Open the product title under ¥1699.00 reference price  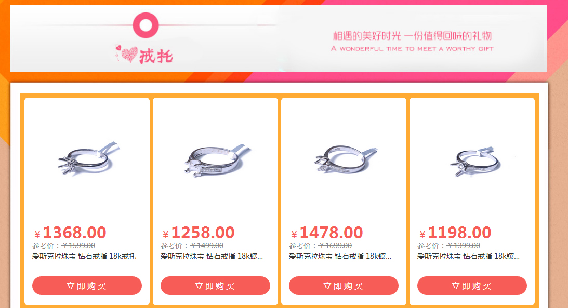pyautogui.click(x=340, y=256)
